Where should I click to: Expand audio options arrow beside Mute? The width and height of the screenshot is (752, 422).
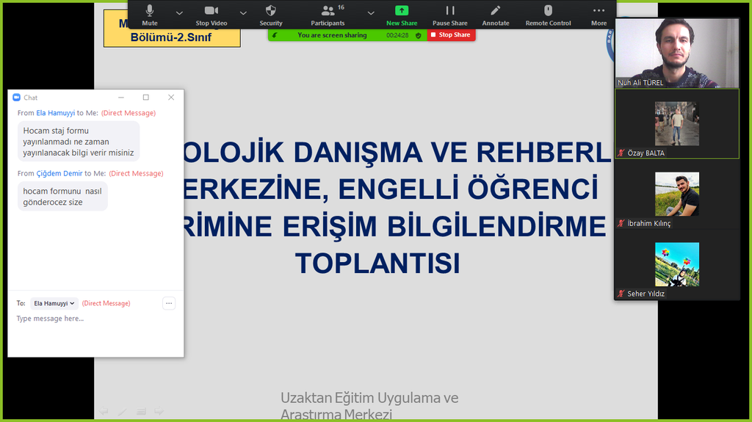pos(179,13)
